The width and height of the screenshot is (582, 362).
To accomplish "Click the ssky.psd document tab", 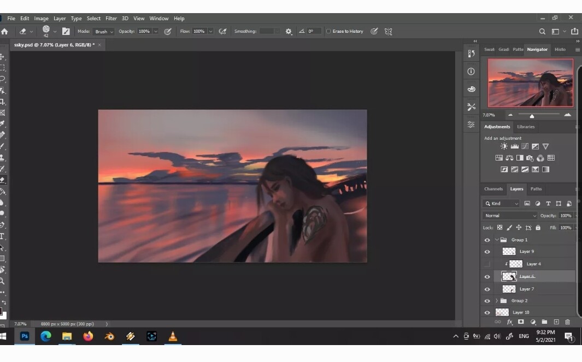I will pyautogui.click(x=54, y=45).
